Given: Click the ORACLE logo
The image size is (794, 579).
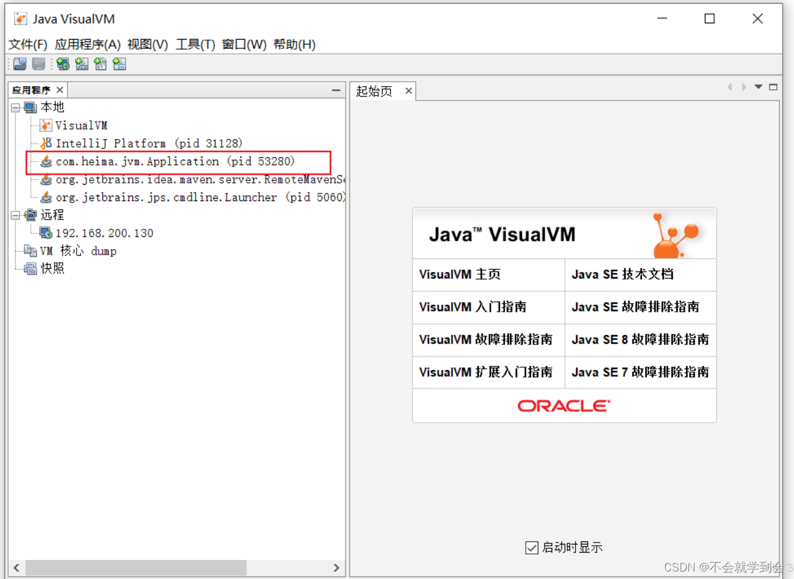Looking at the screenshot, I should click(x=563, y=406).
